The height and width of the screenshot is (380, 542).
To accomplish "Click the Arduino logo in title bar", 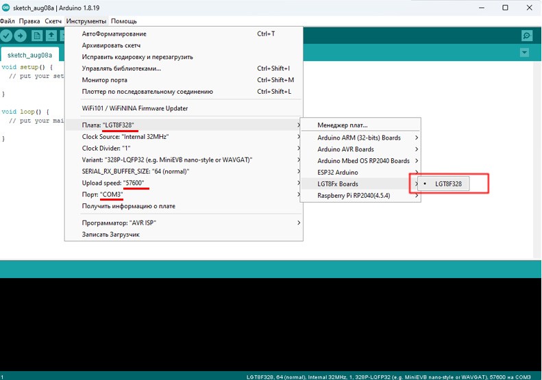I will tap(5, 8).
